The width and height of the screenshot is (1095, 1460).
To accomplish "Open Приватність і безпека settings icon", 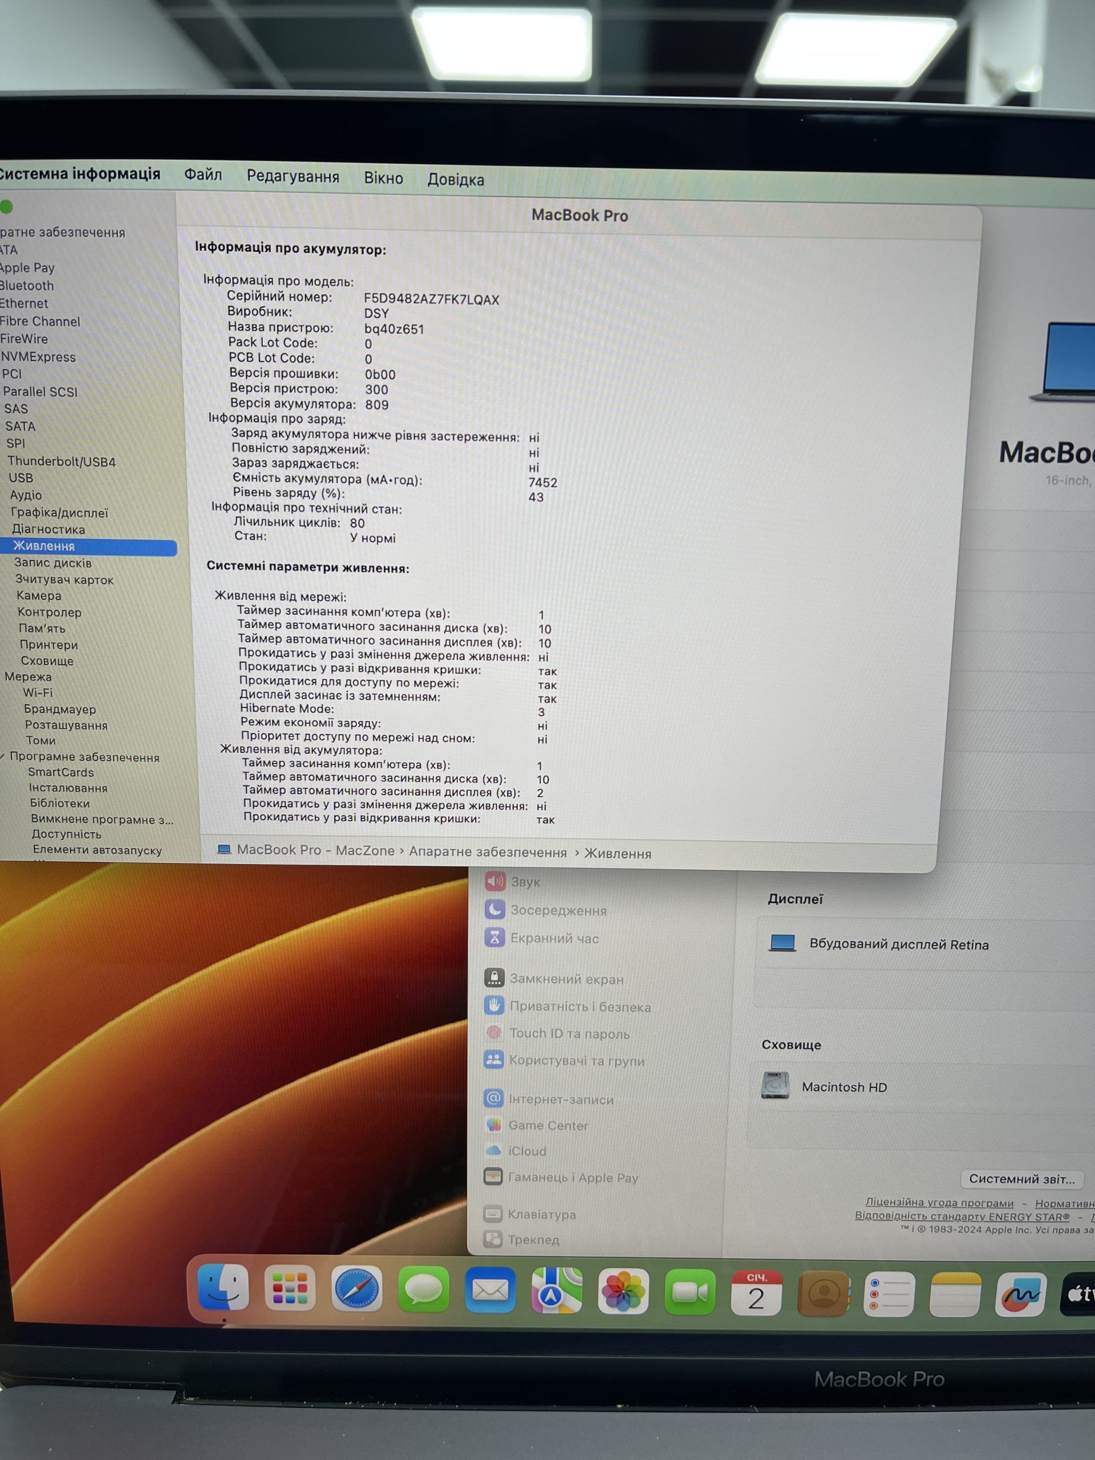I will click(494, 1005).
